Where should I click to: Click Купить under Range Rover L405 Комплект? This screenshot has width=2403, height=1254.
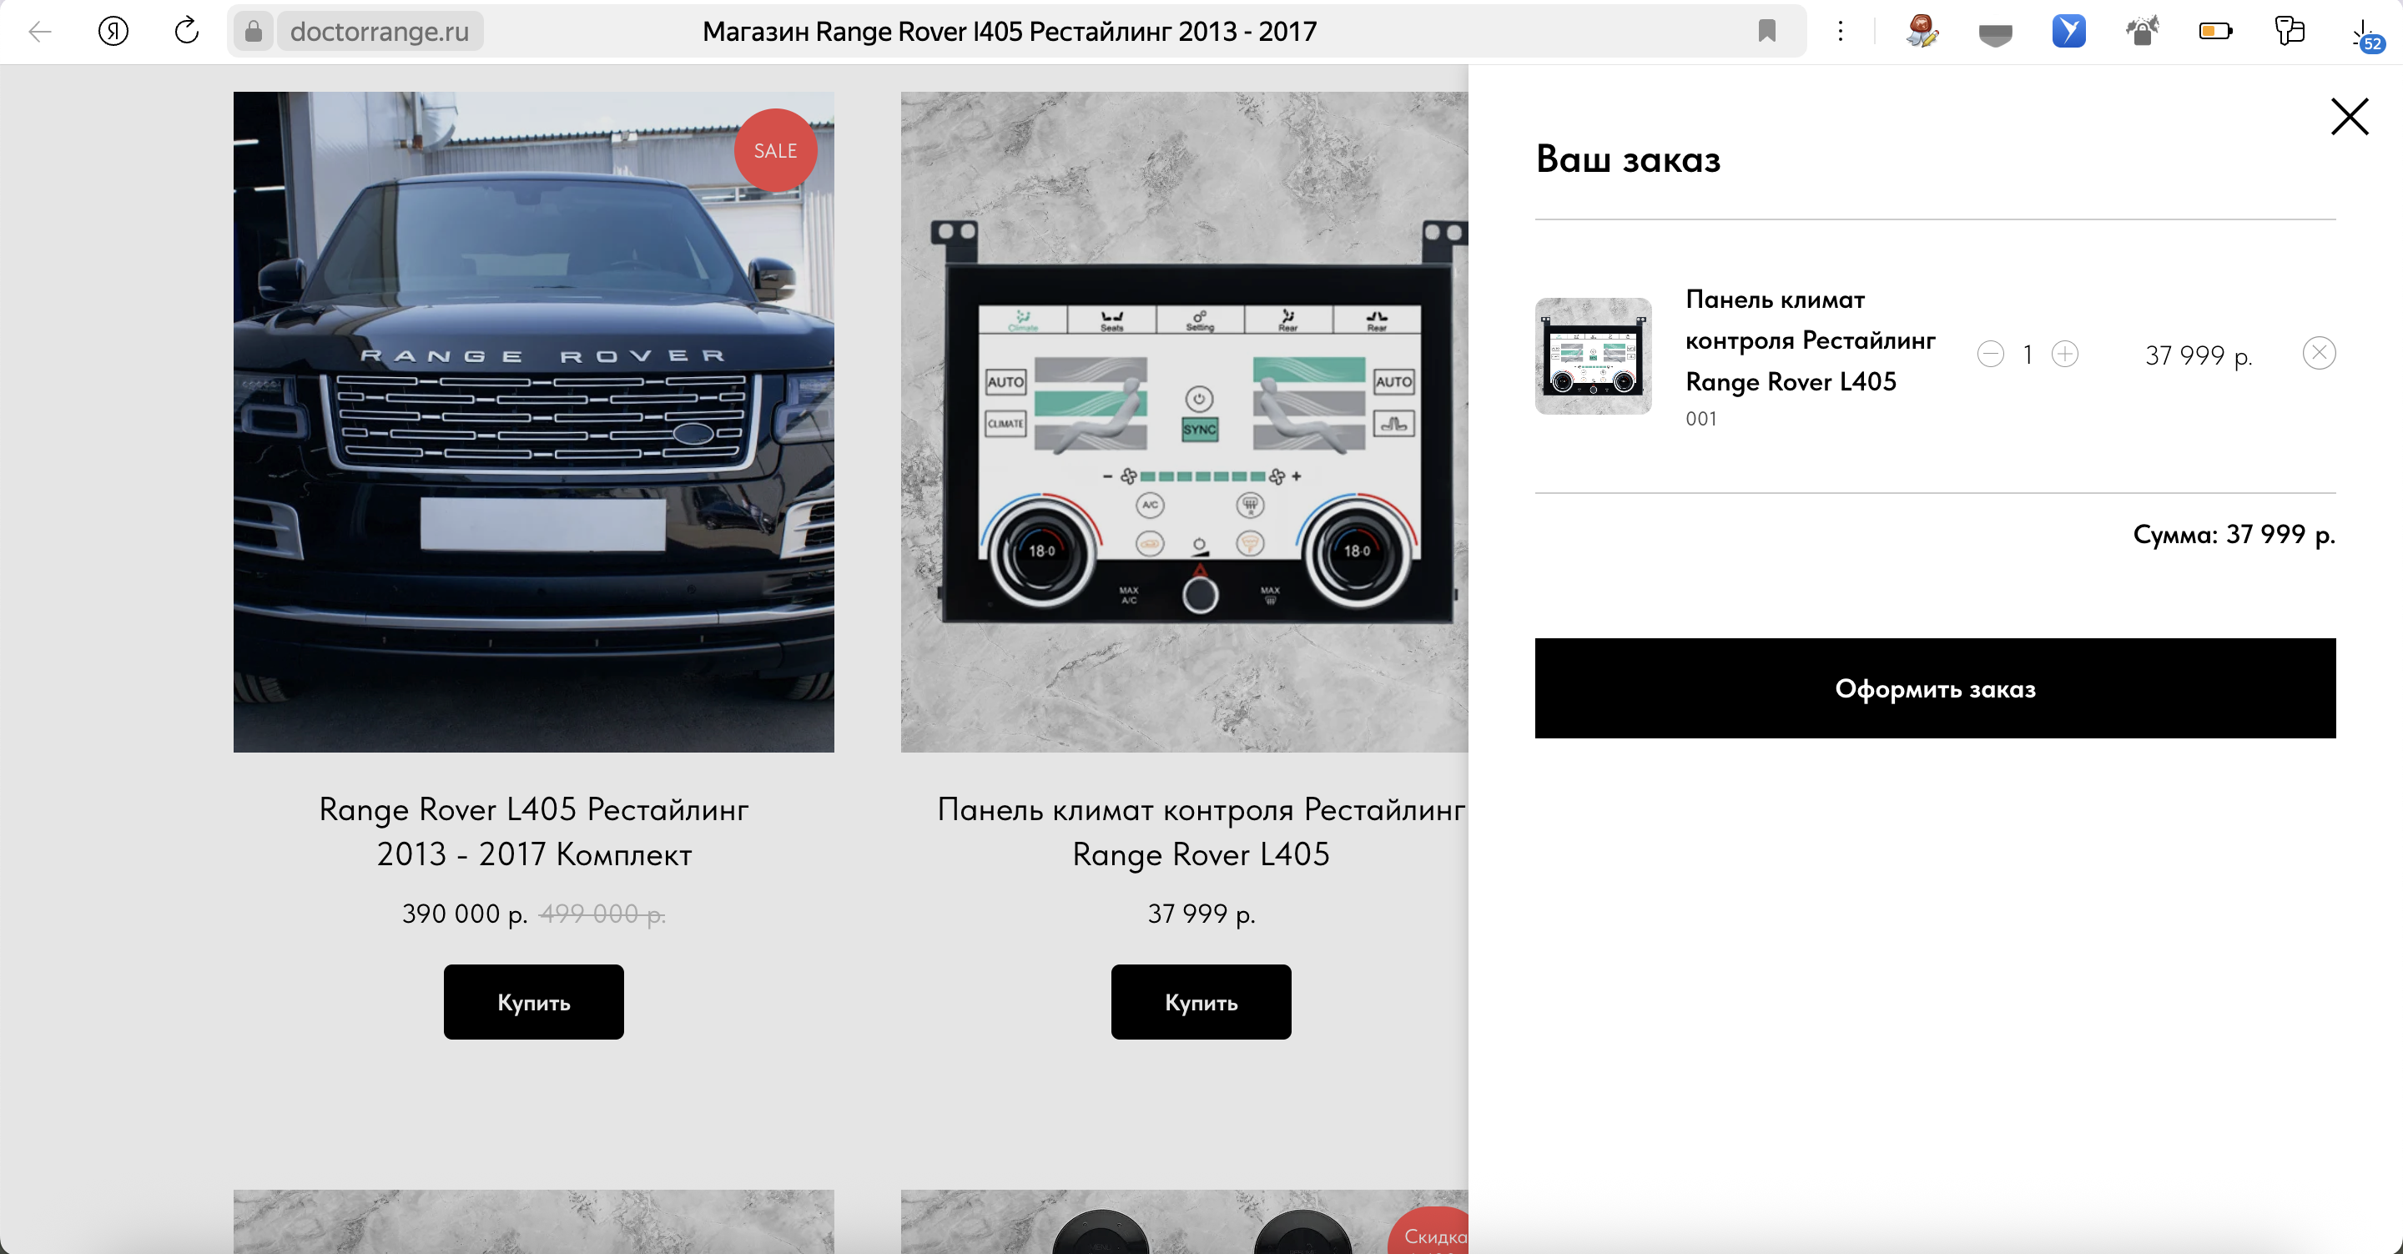pyautogui.click(x=534, y=1002)
